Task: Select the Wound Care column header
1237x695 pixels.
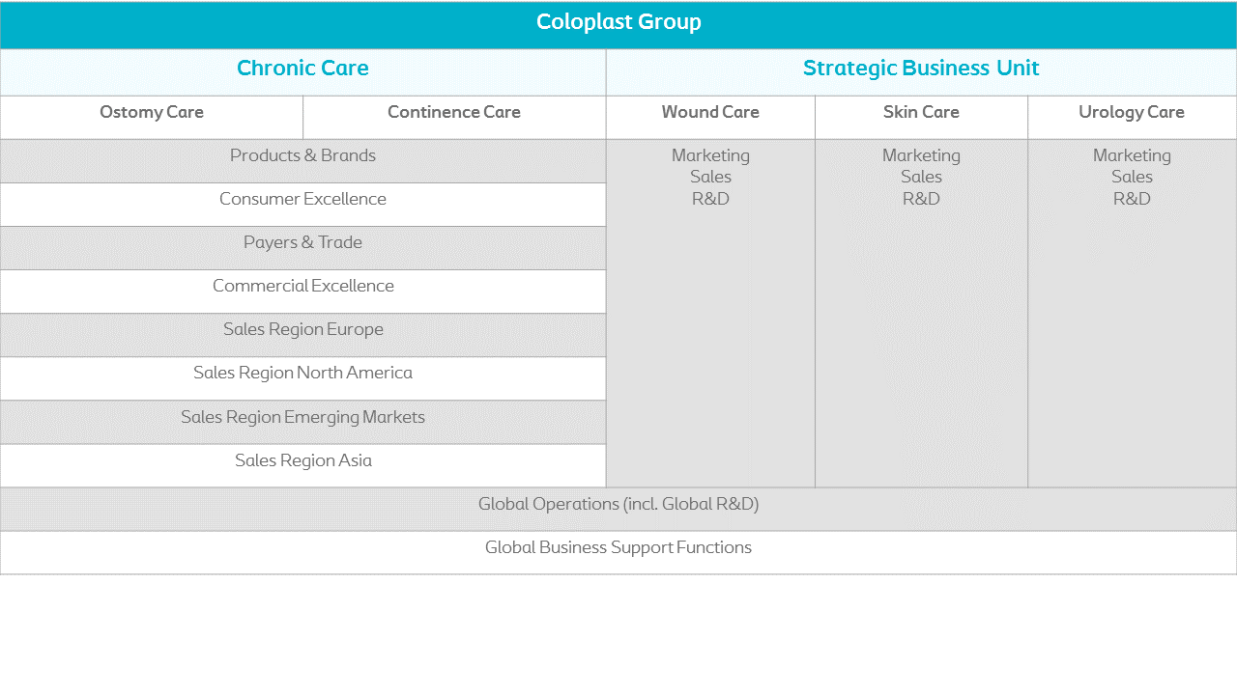Action: coord(710,117)
